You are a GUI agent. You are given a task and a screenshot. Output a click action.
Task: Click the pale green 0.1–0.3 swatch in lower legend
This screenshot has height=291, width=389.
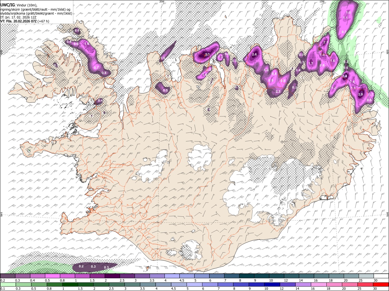click(x=8, y=285)
